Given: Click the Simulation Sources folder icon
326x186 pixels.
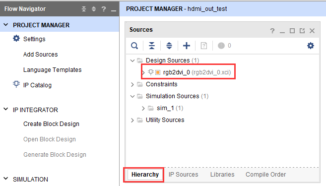Looking at the screenshot, I should click(140, 96).
